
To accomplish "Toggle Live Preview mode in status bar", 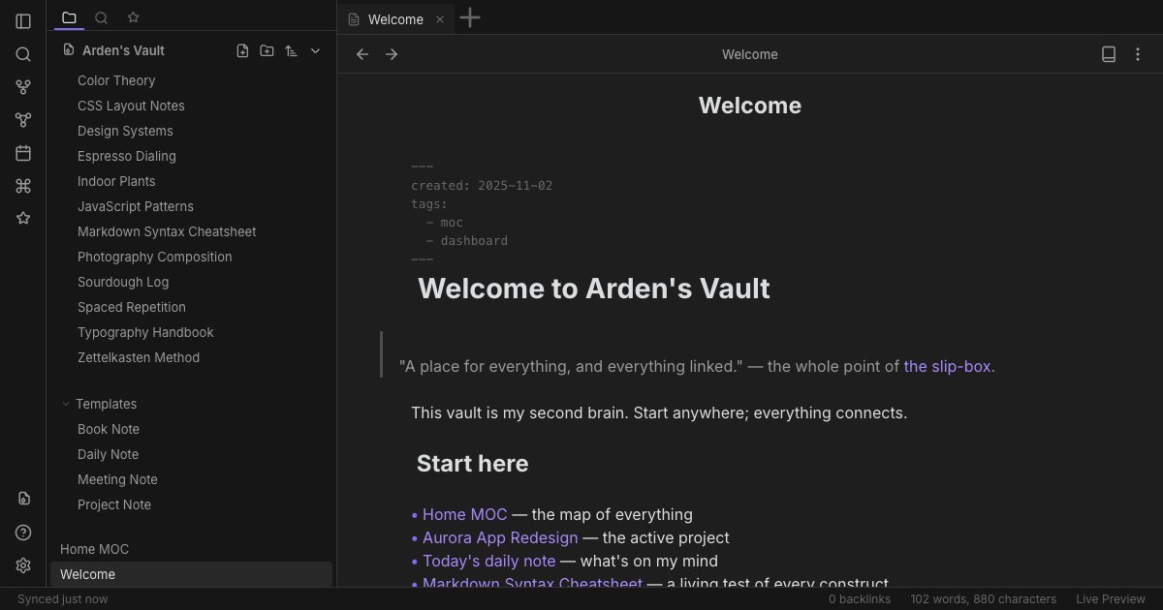I will [1111, 599].
